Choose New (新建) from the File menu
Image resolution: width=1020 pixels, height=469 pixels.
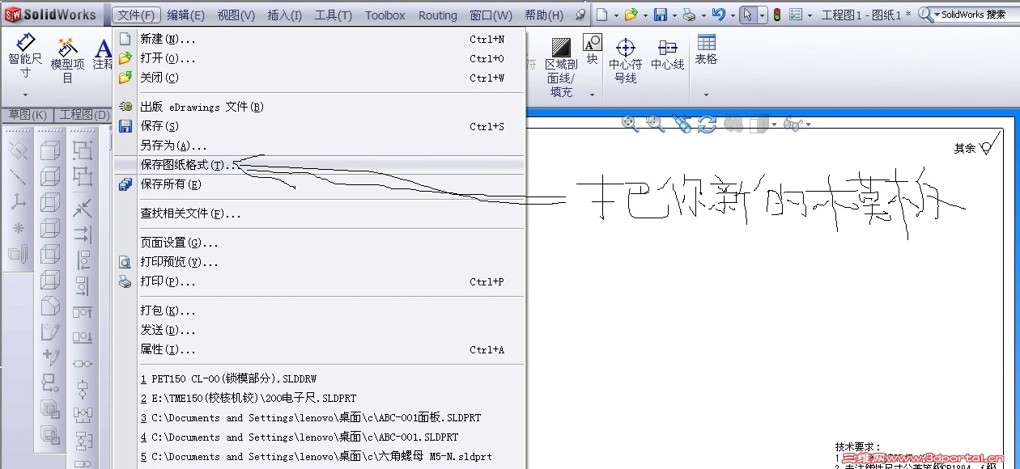pos(319,39)
